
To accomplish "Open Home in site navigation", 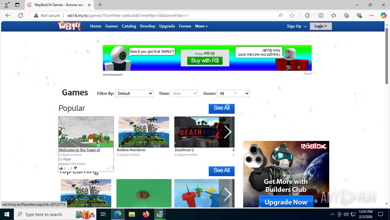I will coord(96,26).
